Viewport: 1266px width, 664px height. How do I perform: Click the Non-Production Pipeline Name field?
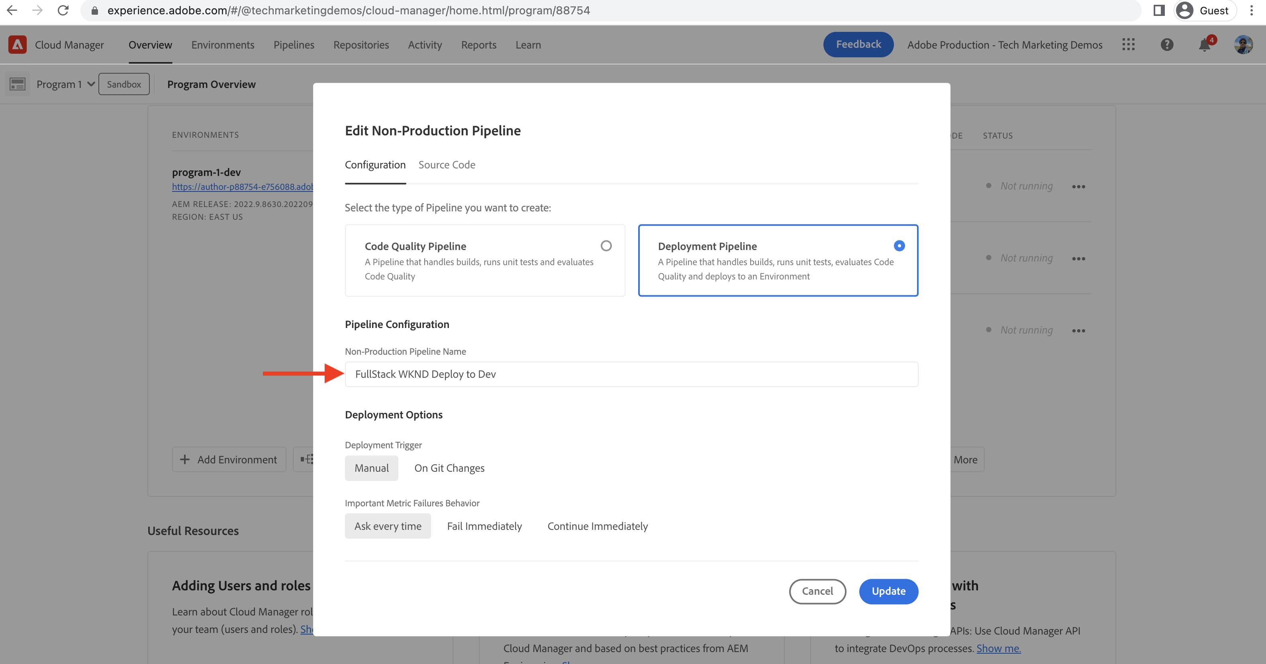coord(631,374)
